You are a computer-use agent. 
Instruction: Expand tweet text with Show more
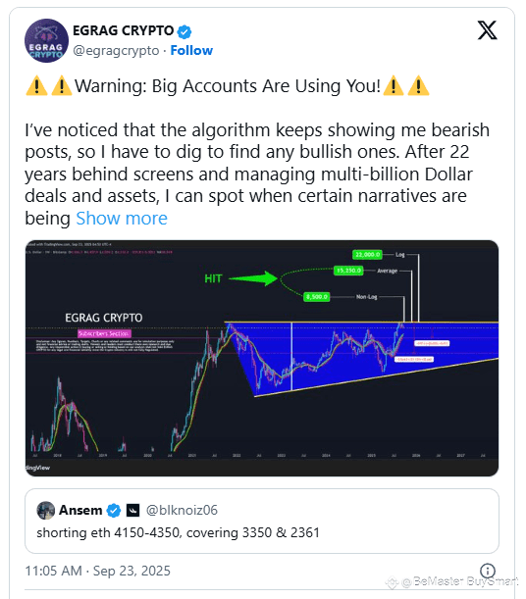tap(122, 219)
